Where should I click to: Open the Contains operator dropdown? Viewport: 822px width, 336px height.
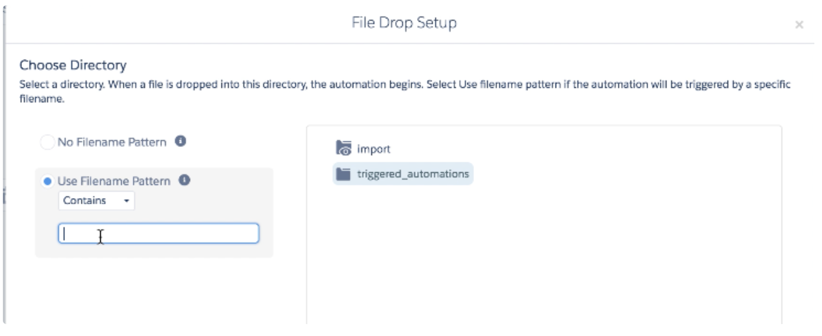click(x=96, y=200)
